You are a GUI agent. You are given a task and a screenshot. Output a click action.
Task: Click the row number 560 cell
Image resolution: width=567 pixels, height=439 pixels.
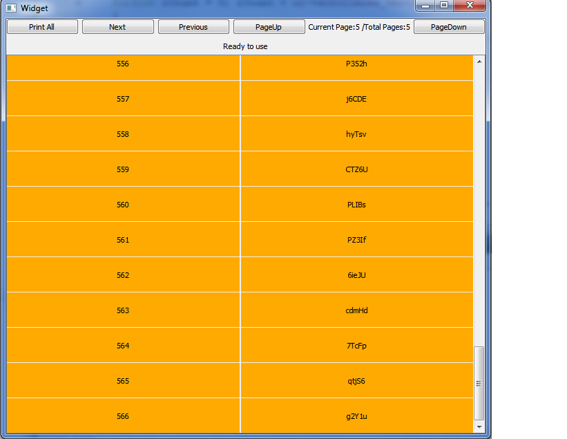click(123, 205)
